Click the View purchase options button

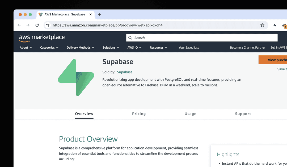(273, 60)
